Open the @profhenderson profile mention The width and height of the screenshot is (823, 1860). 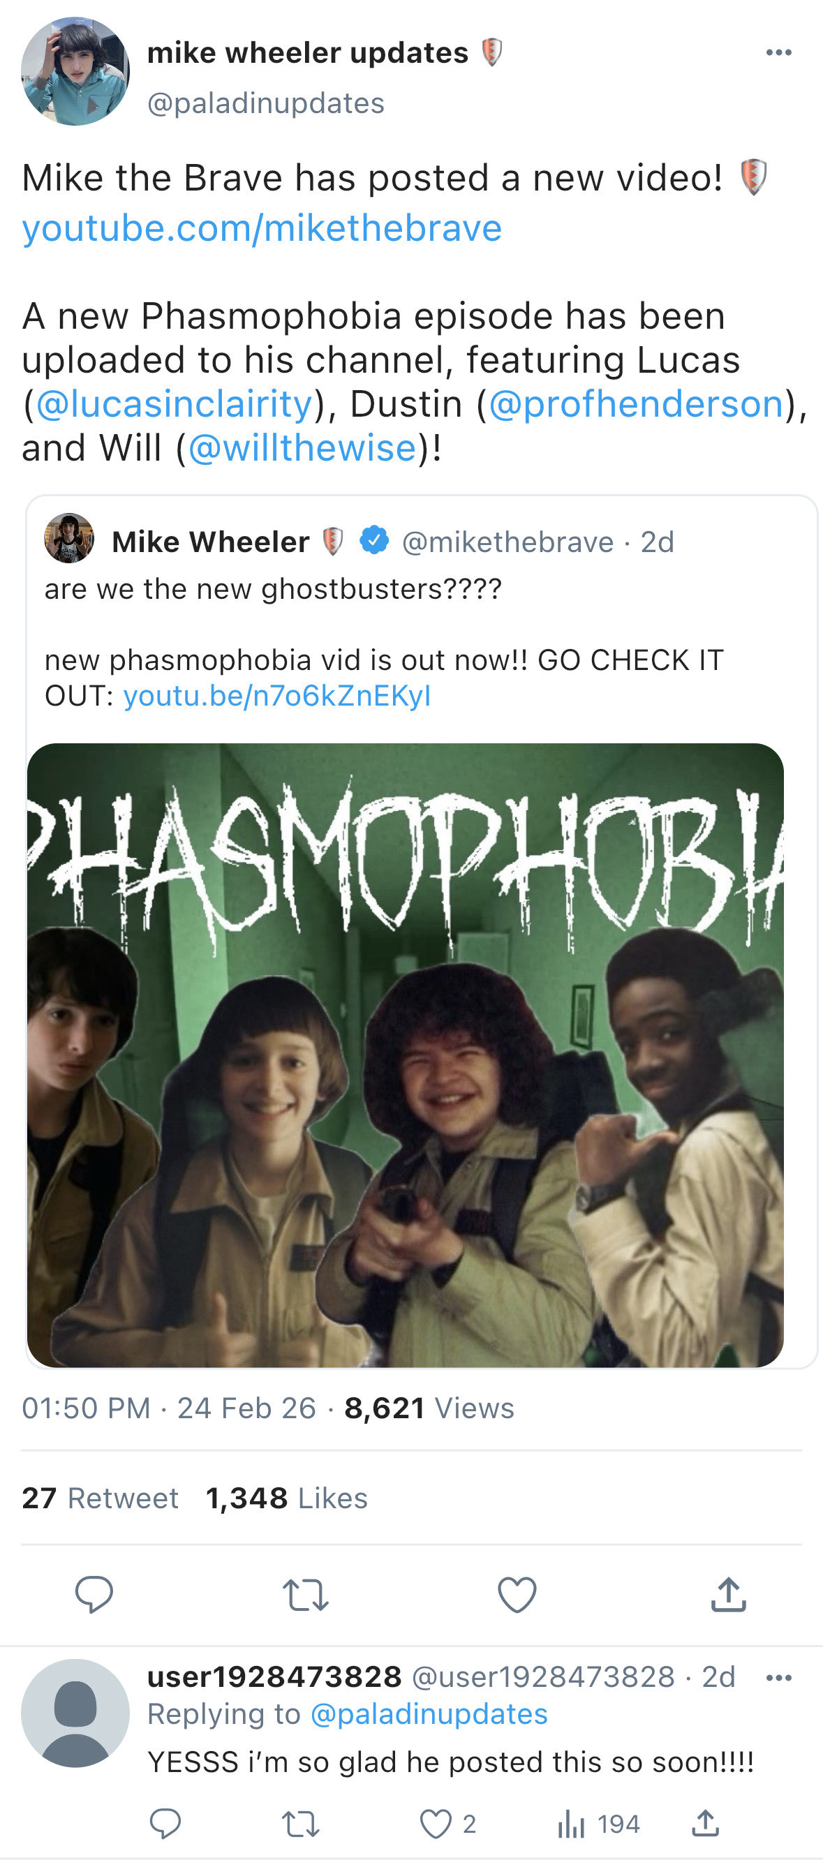pos(636,403)
